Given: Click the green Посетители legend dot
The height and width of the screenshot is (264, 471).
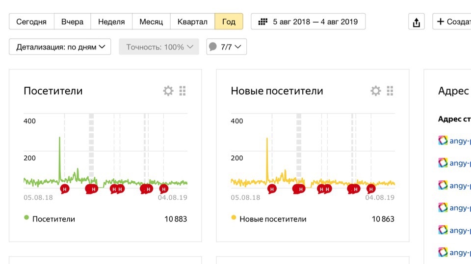Looking at the screenshot, I should pyautogui.click(x=26, y=217).
